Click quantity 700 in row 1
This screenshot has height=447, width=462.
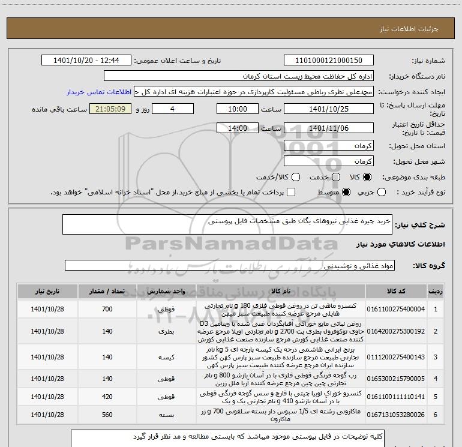107,309
